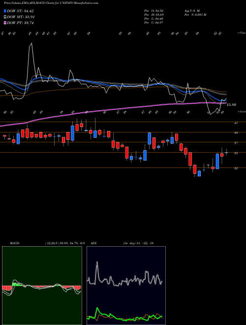Image resolution: width=246 pixels, height=325 pixels.
Task: Click the 39 price axis label
Action: pos(236,133)
